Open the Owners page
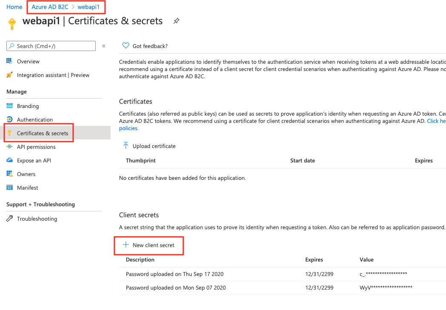Screen dimensions: 446x310 tap(26, 174)
